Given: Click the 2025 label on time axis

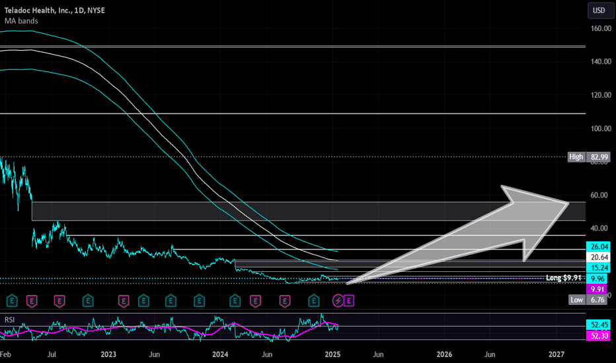Looking at the screenshot, I should tap(332, 354).
